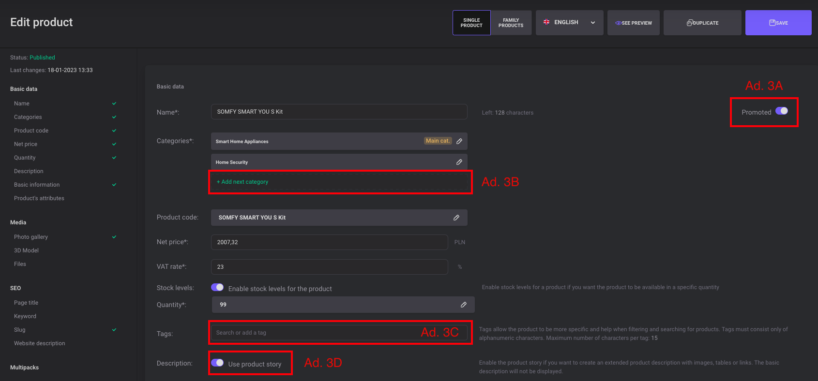Switch to Single Product tab

pyautogui.click(x=471, y=23)
